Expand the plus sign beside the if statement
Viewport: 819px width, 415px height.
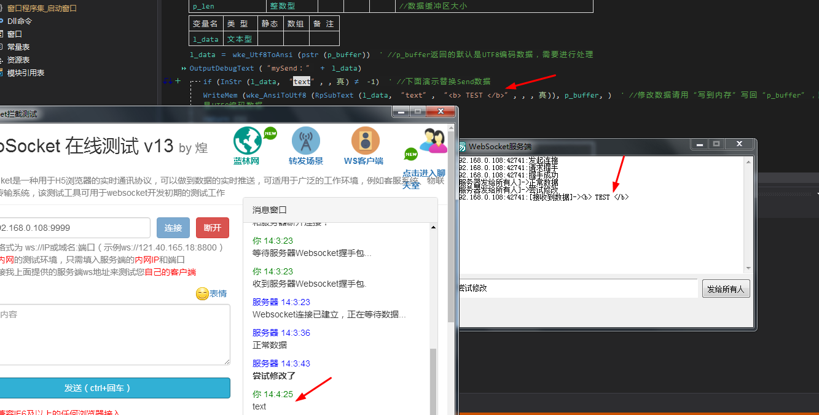[178, 81]
